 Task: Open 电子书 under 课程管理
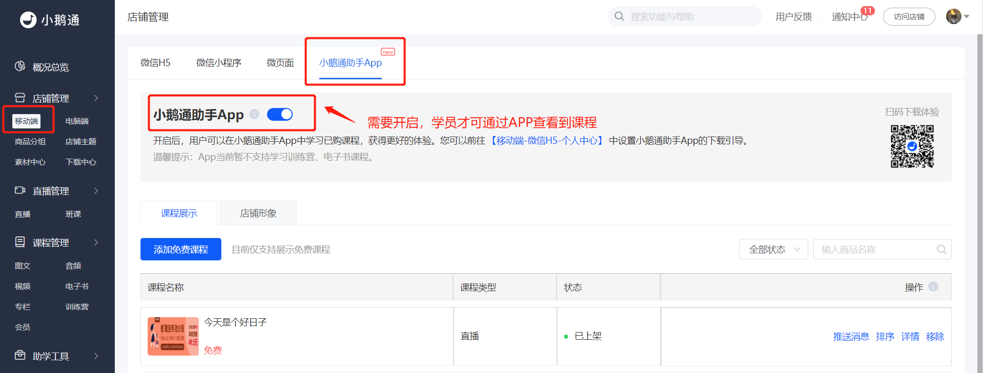click(77, 287)
